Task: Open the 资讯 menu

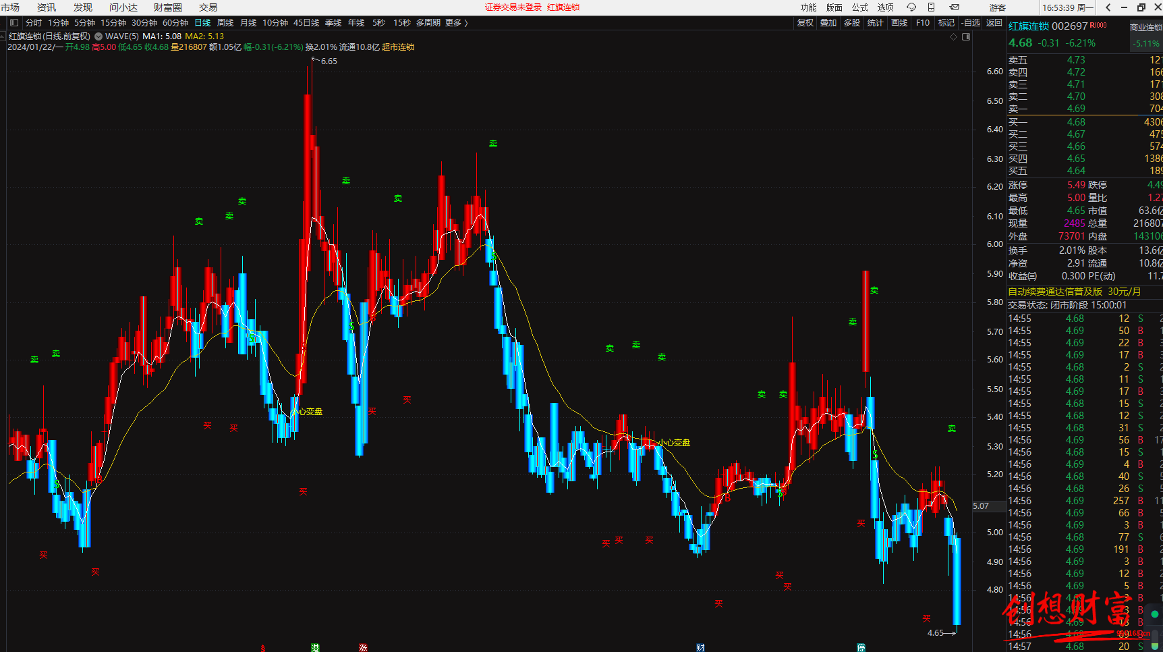Action: click(47, 7)
